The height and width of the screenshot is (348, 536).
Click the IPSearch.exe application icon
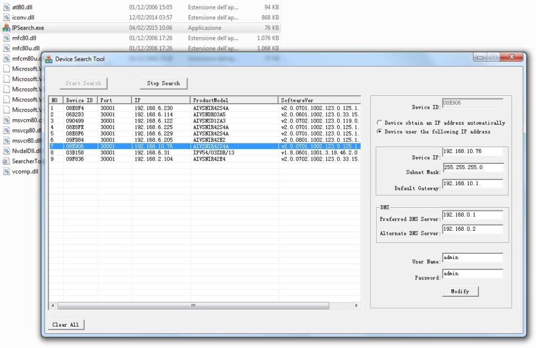point(6,28)
